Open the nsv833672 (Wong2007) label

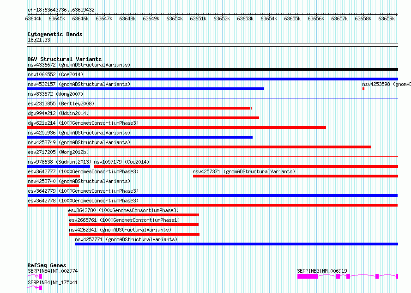[55, 94]
